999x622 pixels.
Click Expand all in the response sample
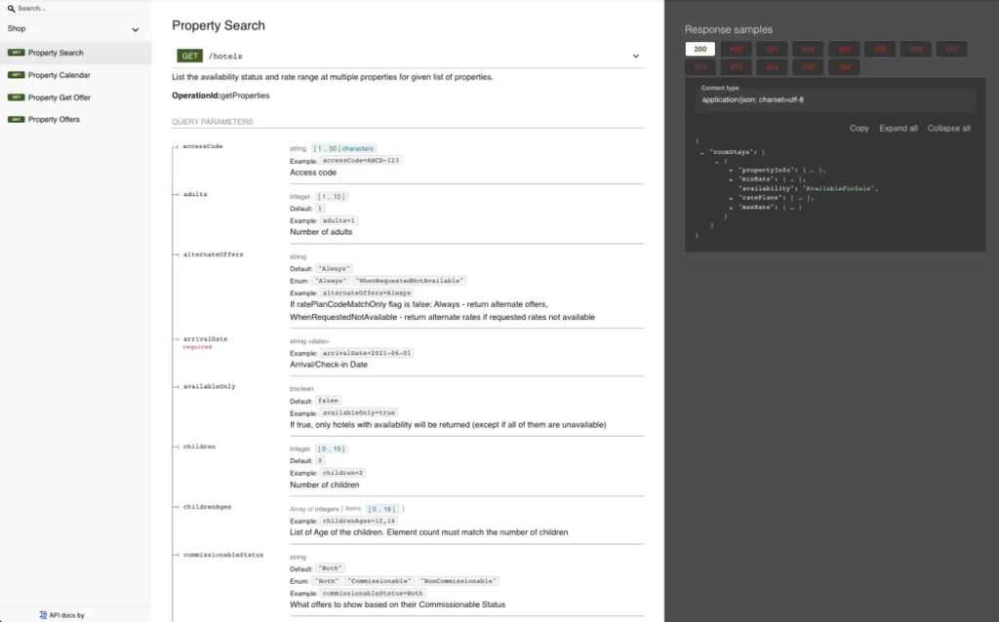(x=898, y=129)
